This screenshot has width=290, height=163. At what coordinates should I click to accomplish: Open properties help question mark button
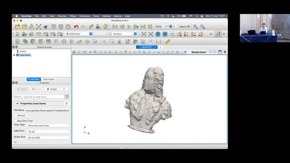tap(64, 89)
